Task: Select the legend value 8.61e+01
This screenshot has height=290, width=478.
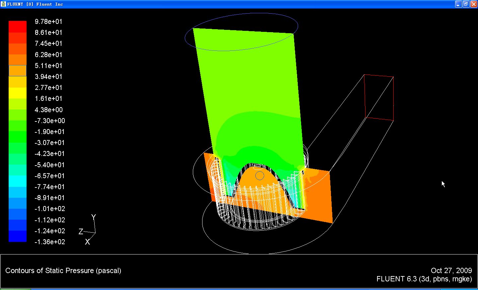Action: point(48,33)
